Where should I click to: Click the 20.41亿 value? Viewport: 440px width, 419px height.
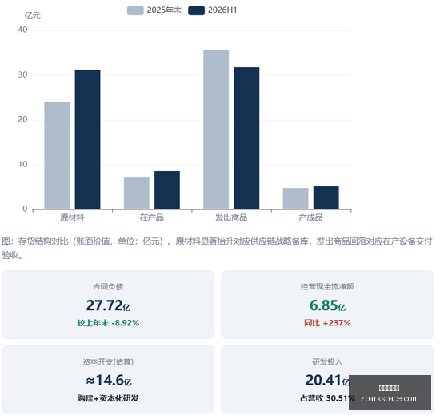[327, 381]
